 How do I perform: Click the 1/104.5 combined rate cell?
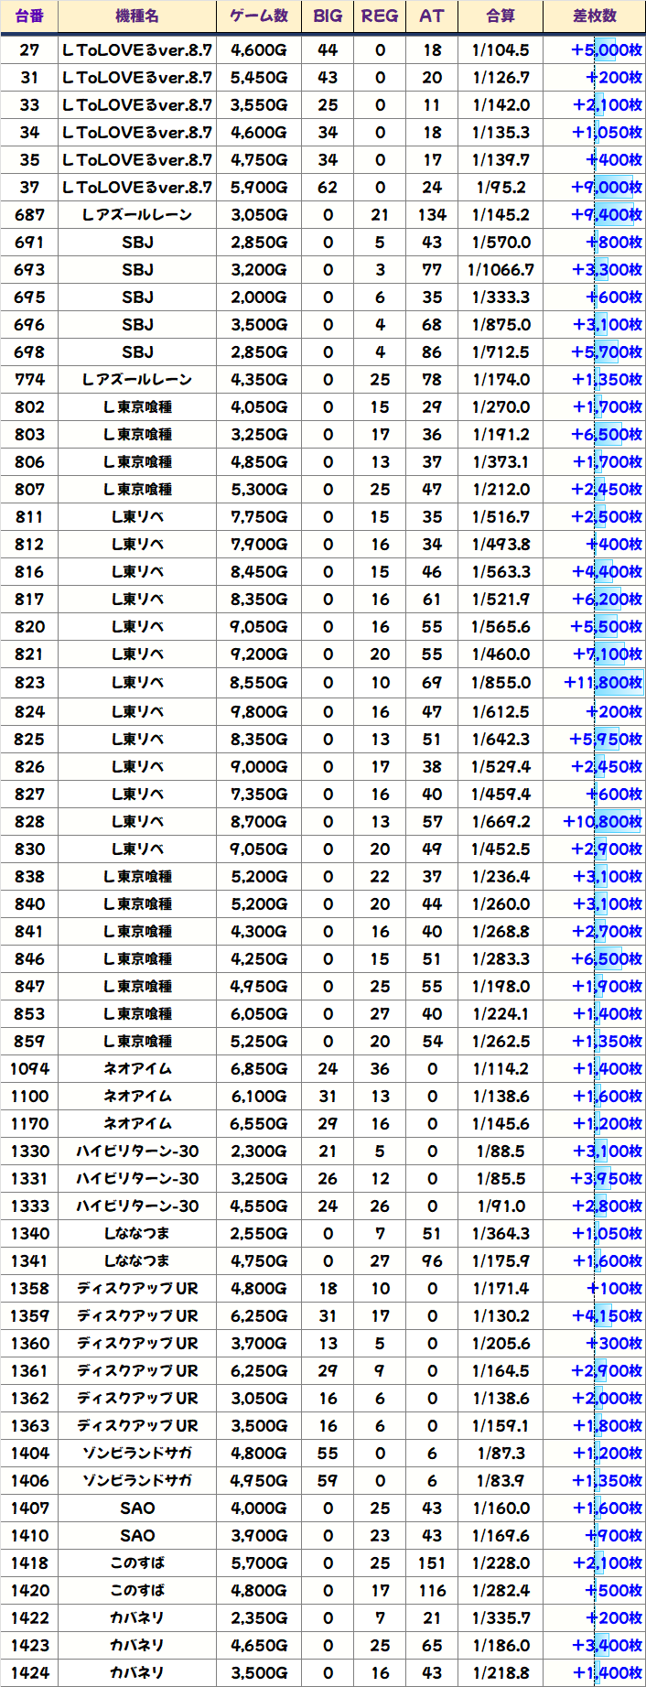click(501, 50)
